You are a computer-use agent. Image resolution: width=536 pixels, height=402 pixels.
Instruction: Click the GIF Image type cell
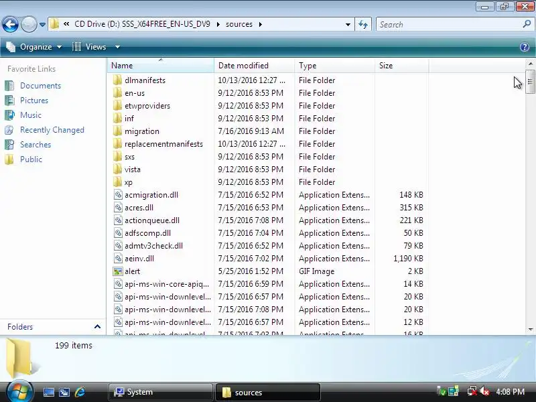click(316, 271)
